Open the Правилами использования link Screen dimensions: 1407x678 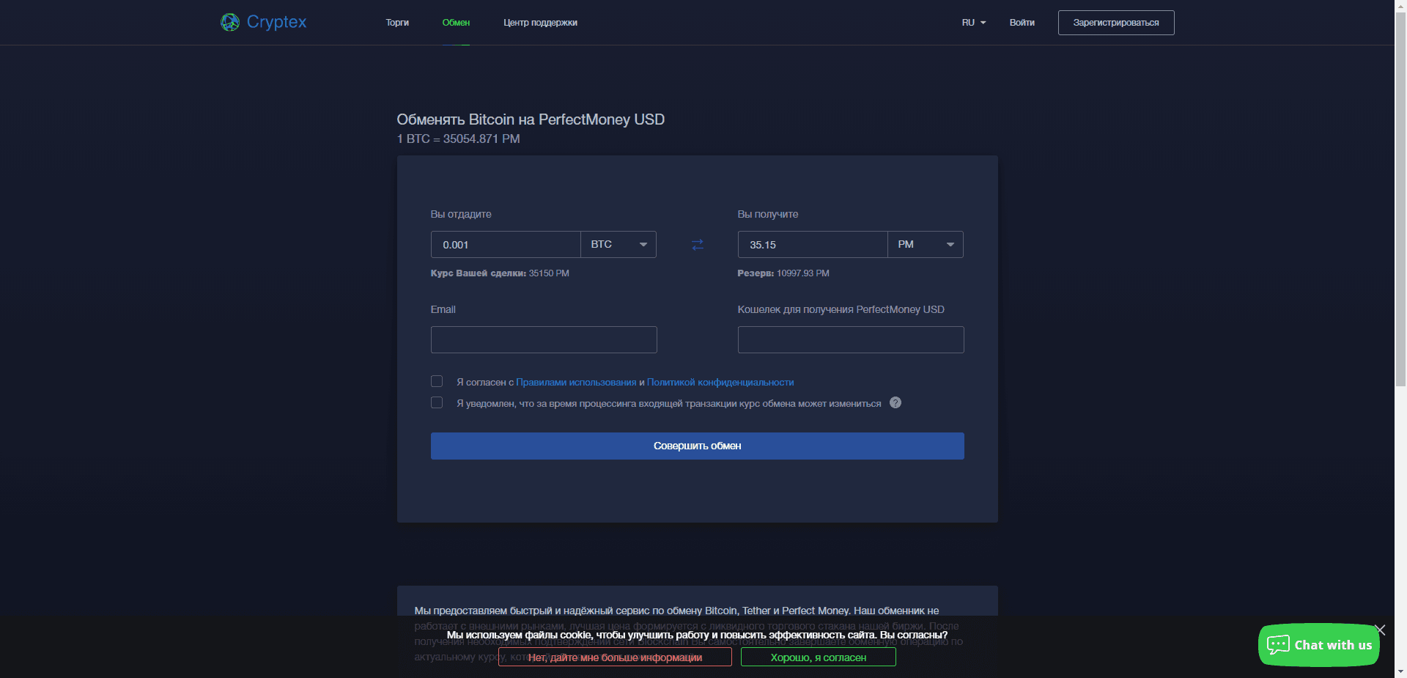point(576,382)
